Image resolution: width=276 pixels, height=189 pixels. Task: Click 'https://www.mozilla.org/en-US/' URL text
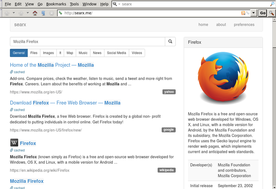[36, 92]
